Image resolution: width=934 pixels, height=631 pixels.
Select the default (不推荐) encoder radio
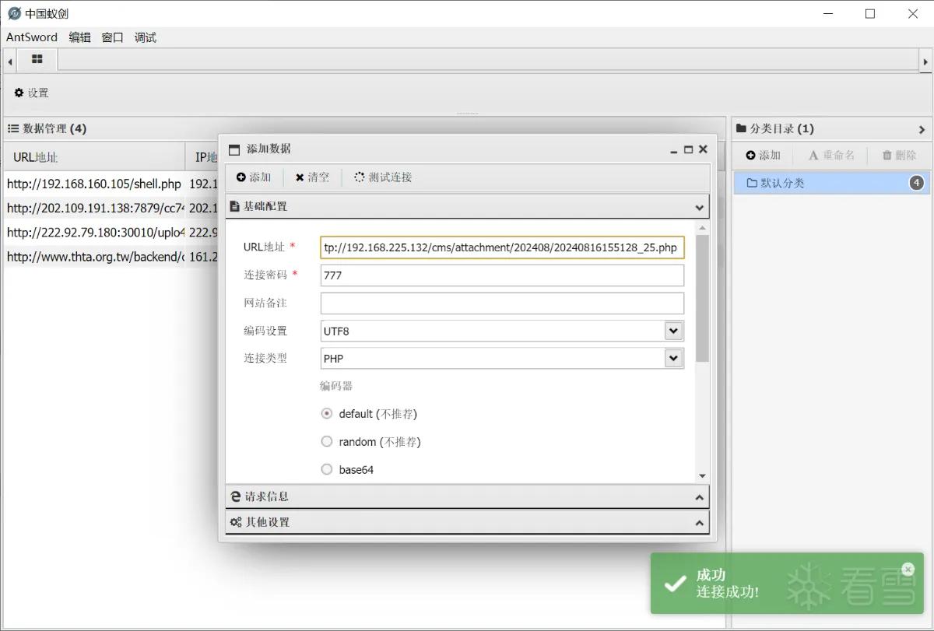(327, 414)
